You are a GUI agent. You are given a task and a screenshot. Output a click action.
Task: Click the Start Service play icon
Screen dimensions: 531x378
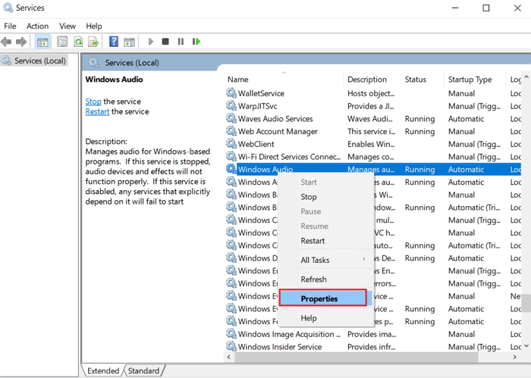click(151, 42)
